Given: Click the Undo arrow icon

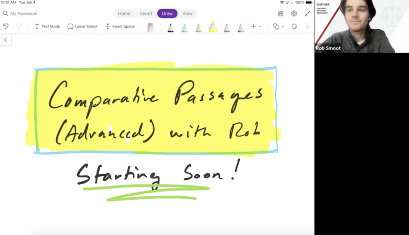Looking at the screenshot, I should click(6, 26).
